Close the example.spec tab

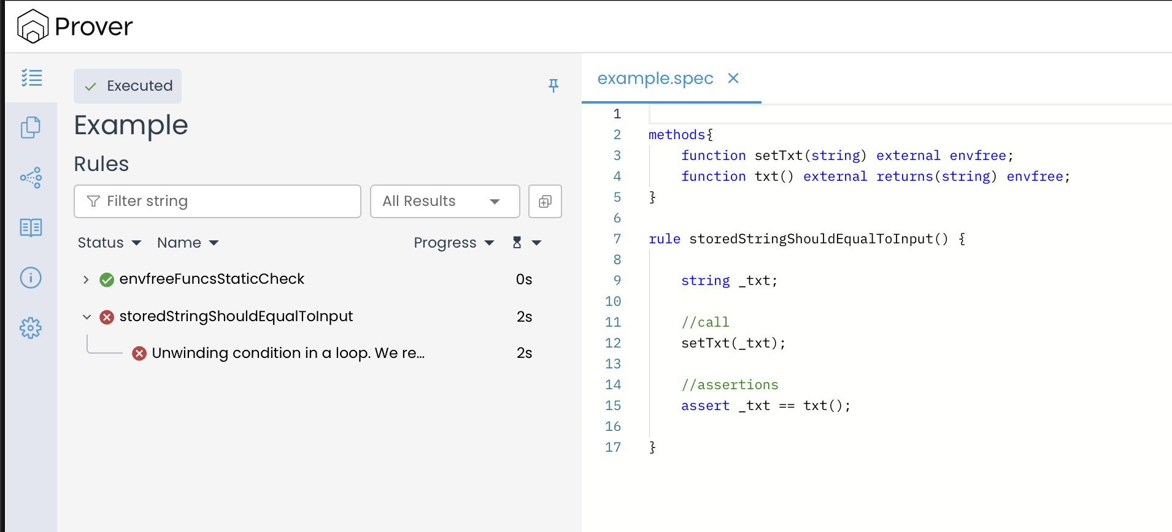click(x=733, y=78)
